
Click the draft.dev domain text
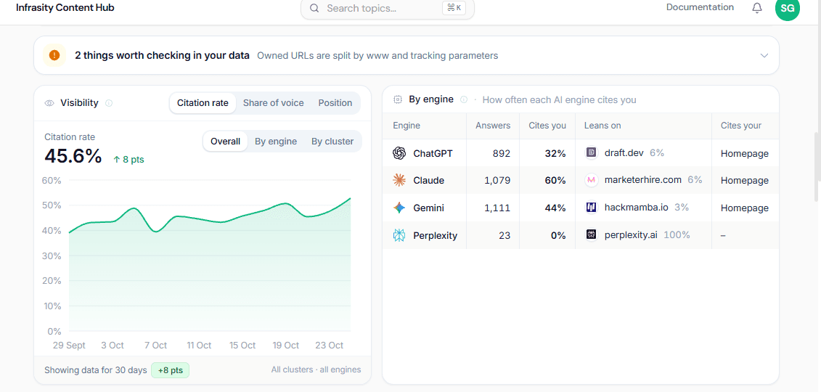[x=625, y=153]
